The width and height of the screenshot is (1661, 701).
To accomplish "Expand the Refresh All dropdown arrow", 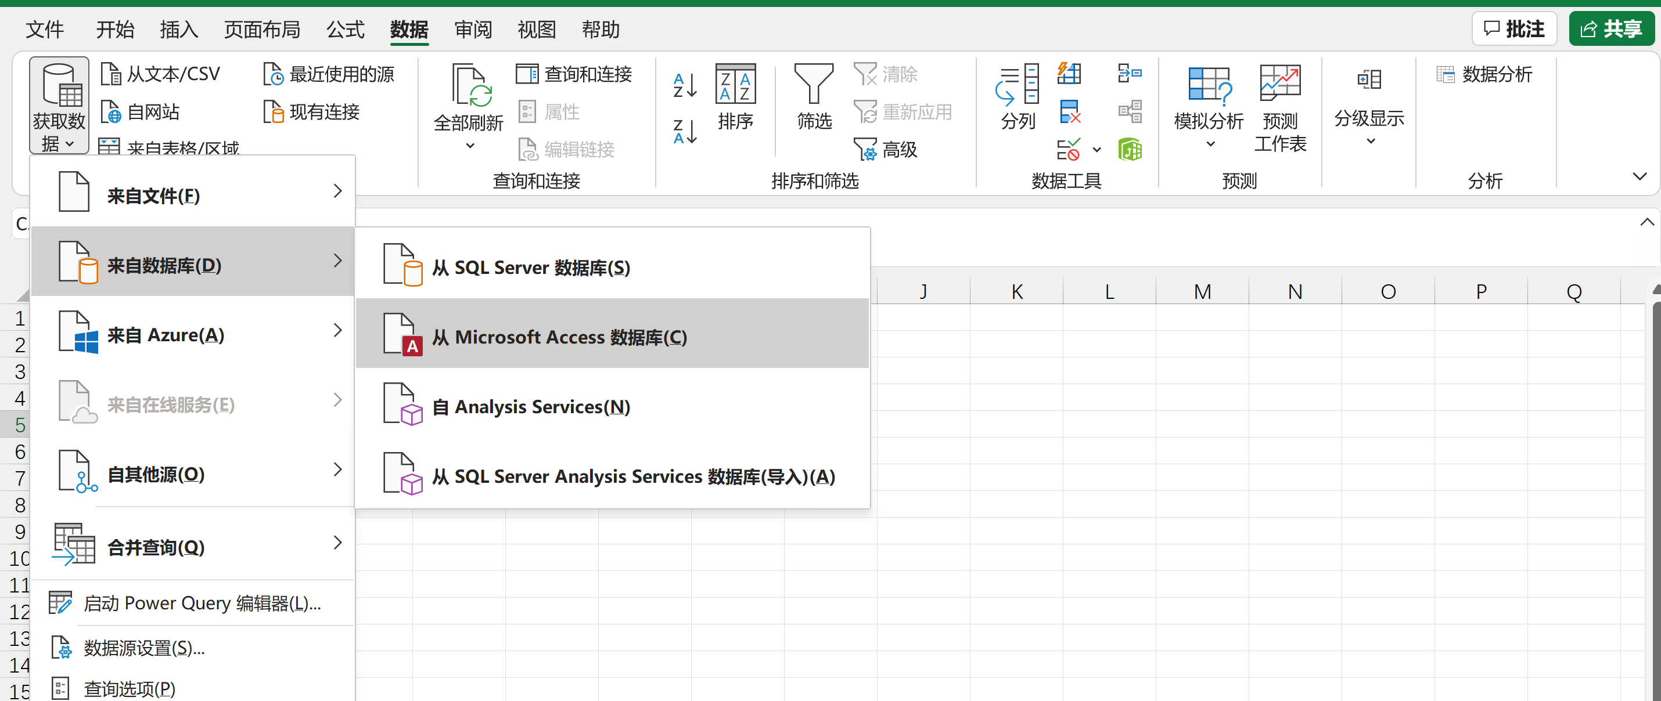I will pos(469,146).
